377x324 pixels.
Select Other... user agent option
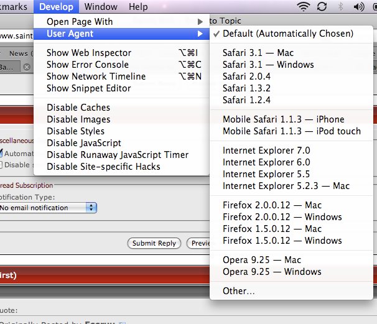click(239, 291)
